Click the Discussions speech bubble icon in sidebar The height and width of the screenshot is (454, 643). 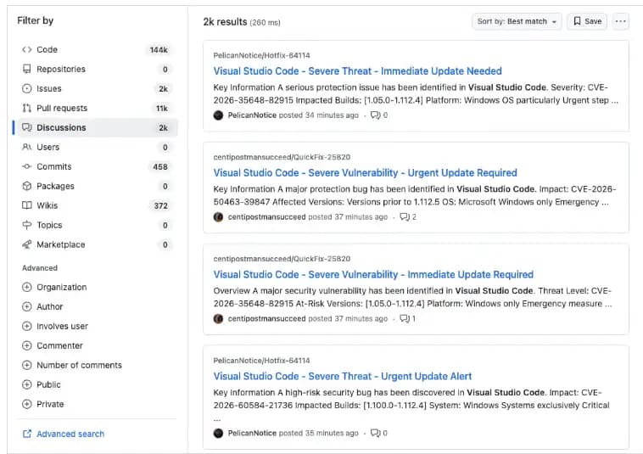click(x=26, y=127)
